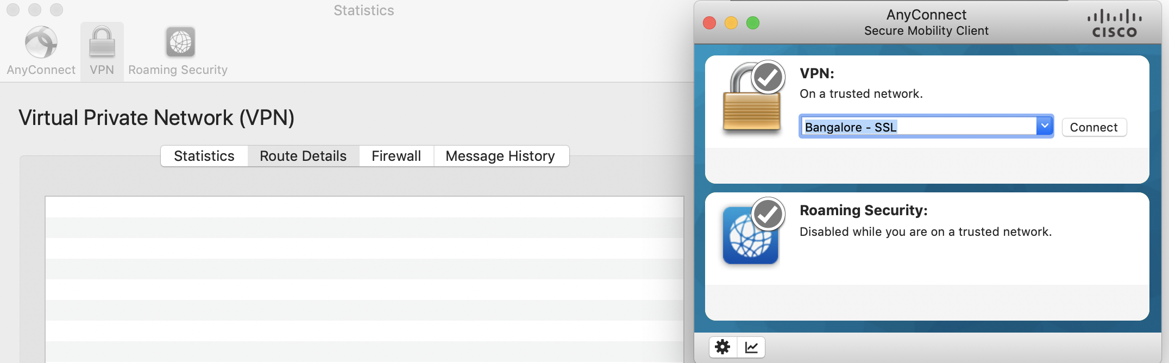The height and width of the screenshot is (363, 1169).
Task: Open the Message History tab
Action: coord(500,156)
